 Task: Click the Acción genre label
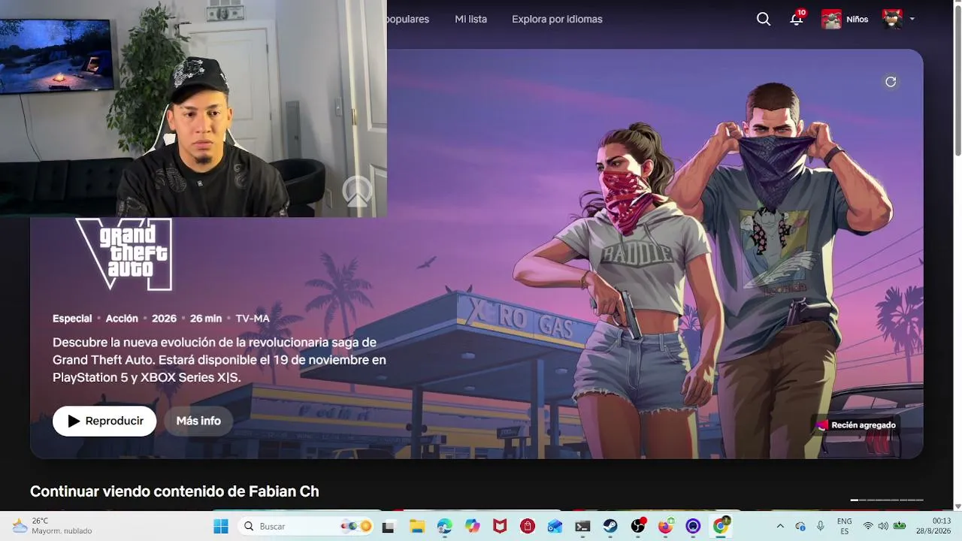(x=122, y=319)
